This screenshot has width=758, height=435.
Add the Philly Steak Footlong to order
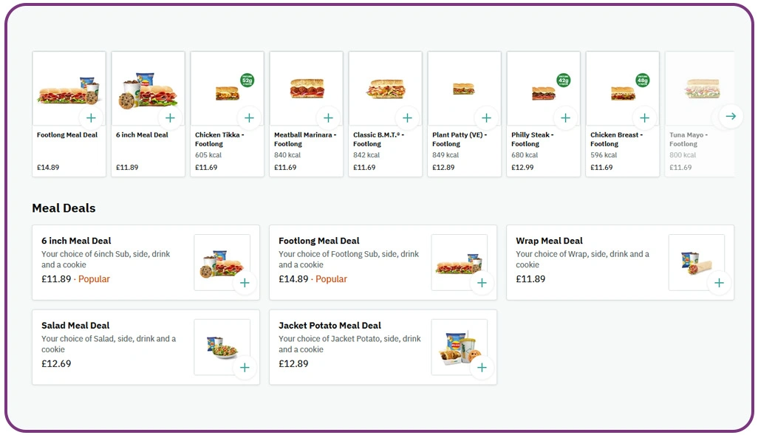click(x=565, y=117)
